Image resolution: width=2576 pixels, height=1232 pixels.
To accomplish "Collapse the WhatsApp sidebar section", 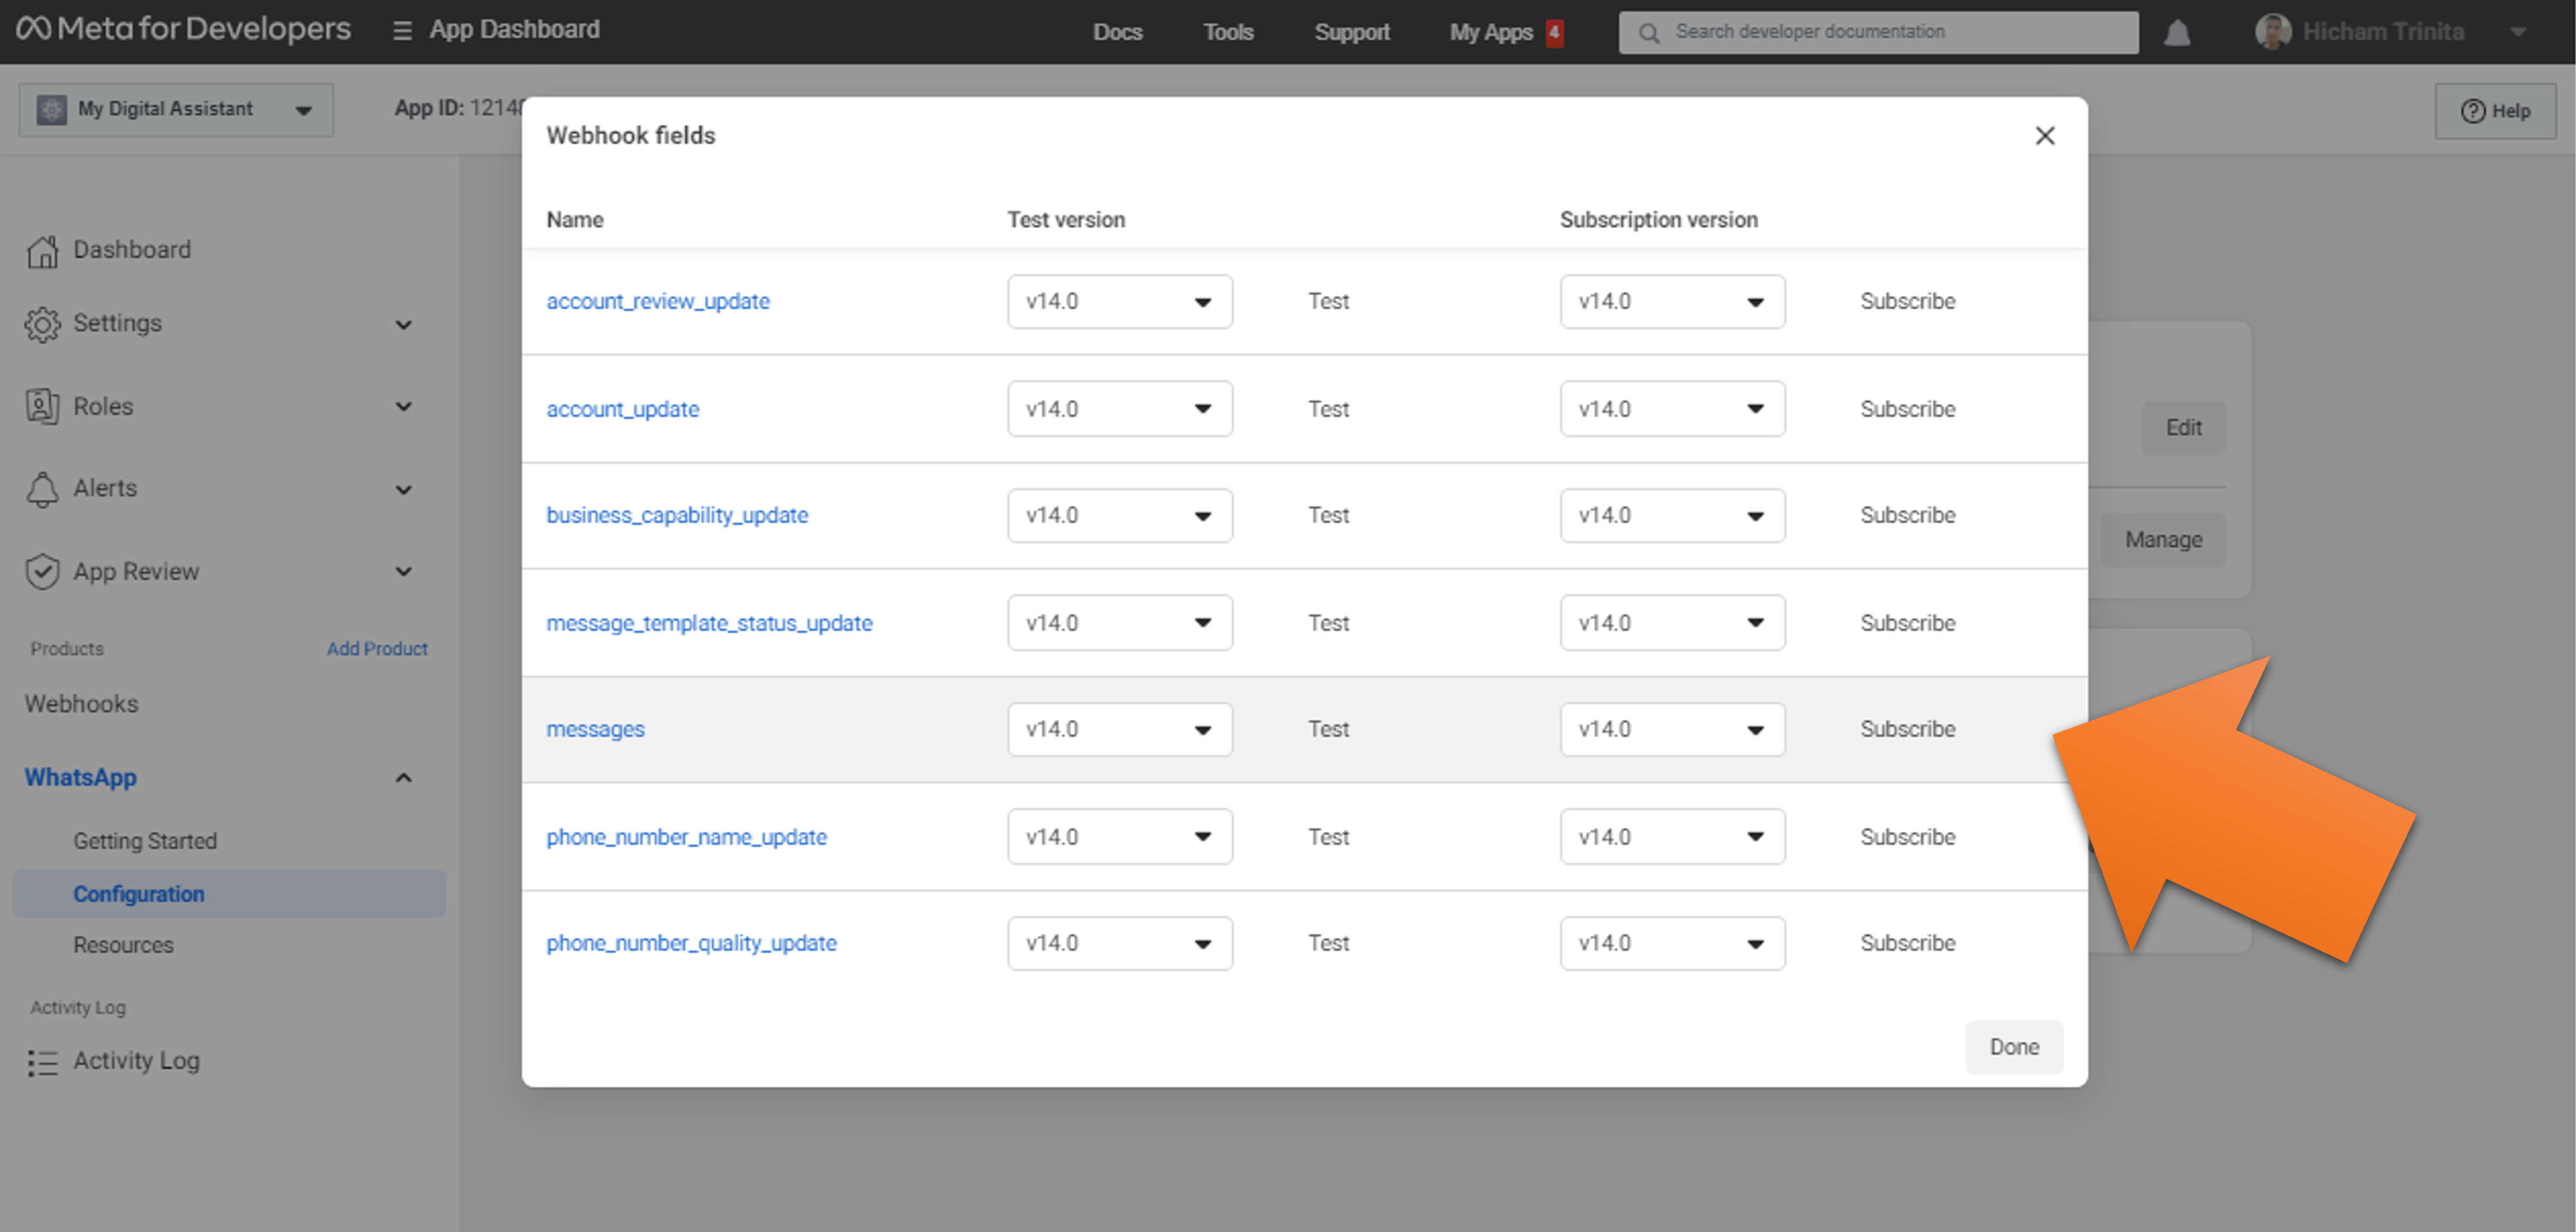I will tap(403, 777).
